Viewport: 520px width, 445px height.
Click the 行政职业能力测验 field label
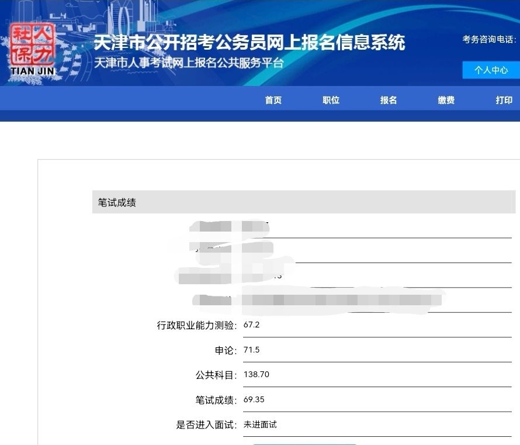(x=197, y=325)
